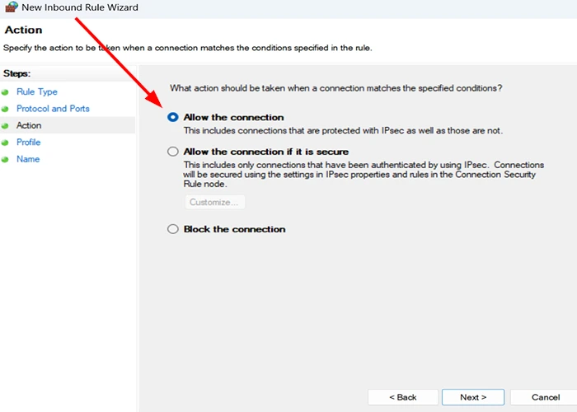The width and height of the screenshot is (577, 412).
Task: Select the Allow the connection radio button
Action: pos(173,117)
